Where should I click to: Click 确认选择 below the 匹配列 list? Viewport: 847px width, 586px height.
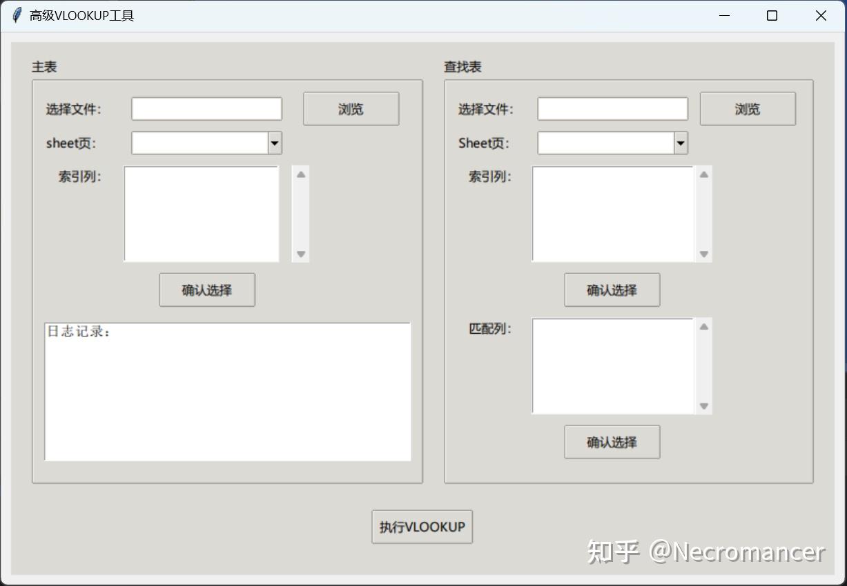pos(612,442)
